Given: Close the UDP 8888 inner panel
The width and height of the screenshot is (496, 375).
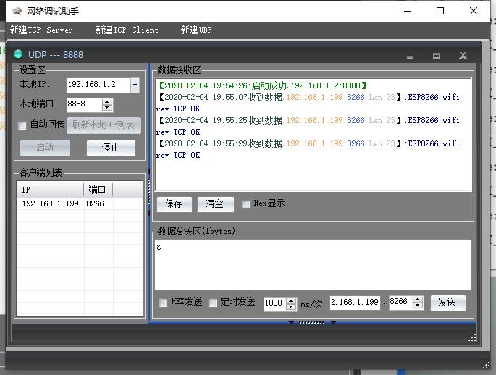Looking at the screenshot, I should click(463, 56).
